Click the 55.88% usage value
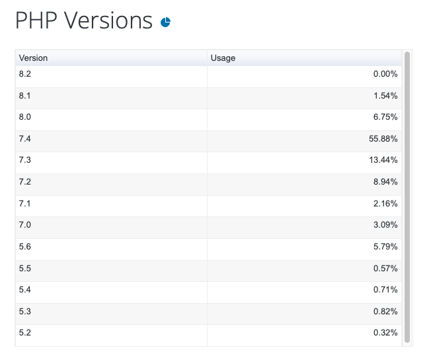The width and height of the screenshot is (435, 360). pos(383,138)
